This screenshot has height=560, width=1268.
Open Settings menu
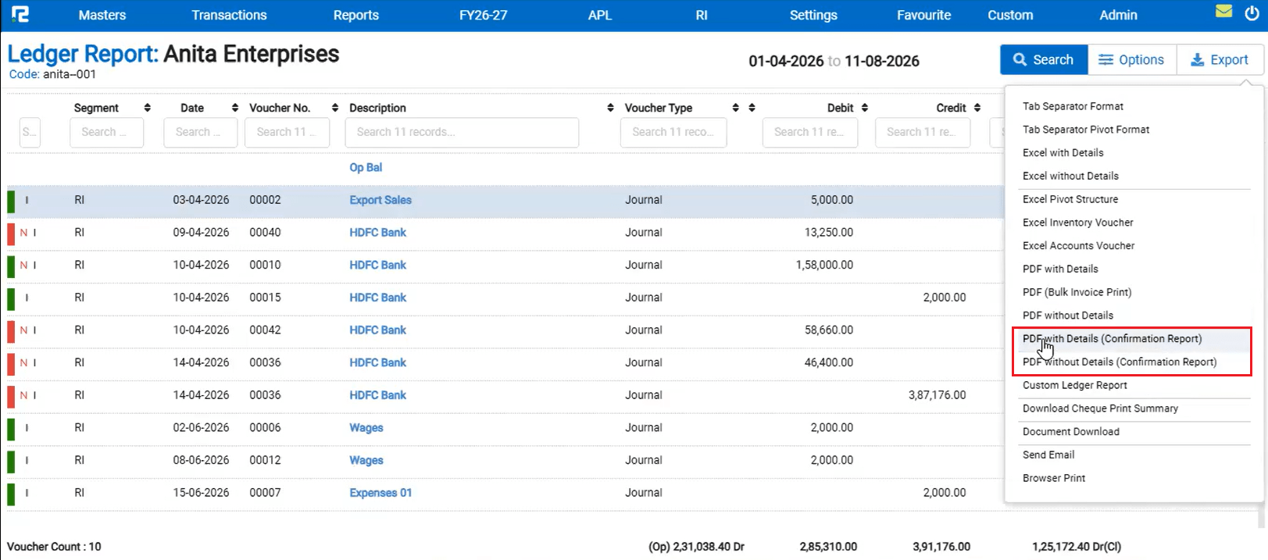click(813, 15)
